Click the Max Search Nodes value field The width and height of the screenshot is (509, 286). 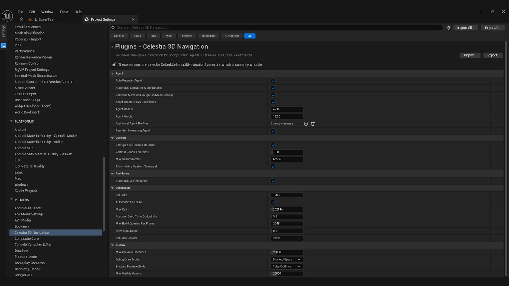(287, 159)
